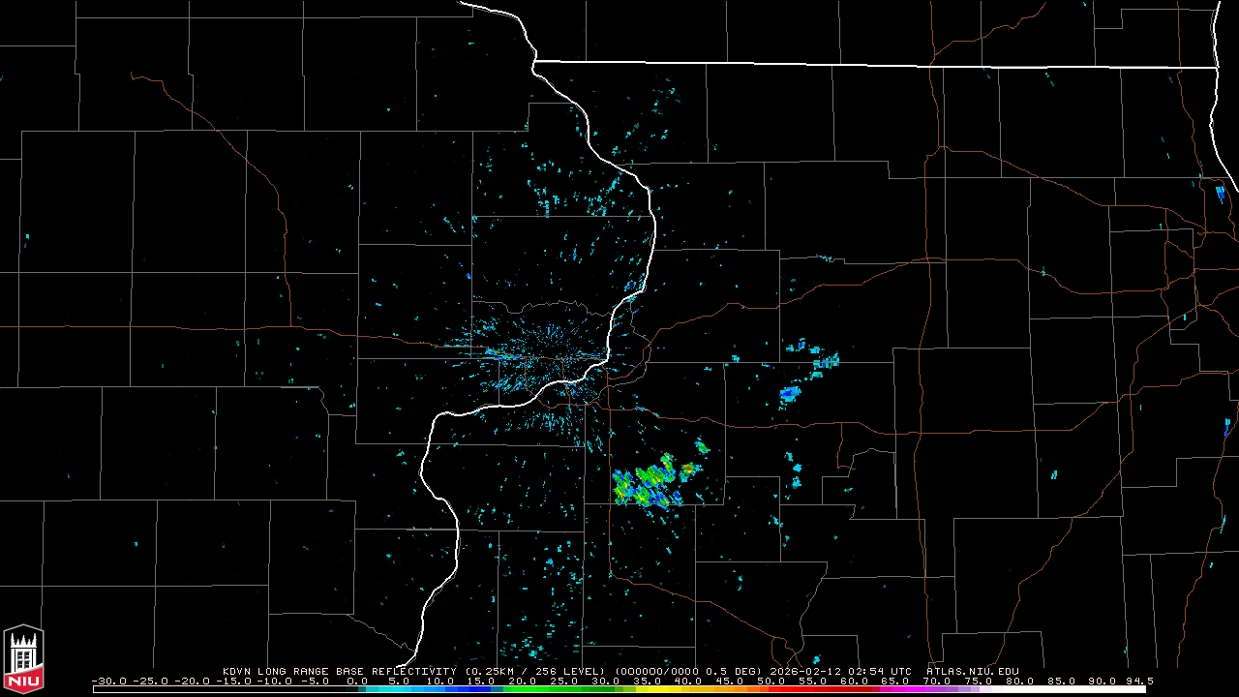The height and width of the screenshot is (697, 1239).
Task: Click the '-15.0' scale label
Action: (234, 681)
